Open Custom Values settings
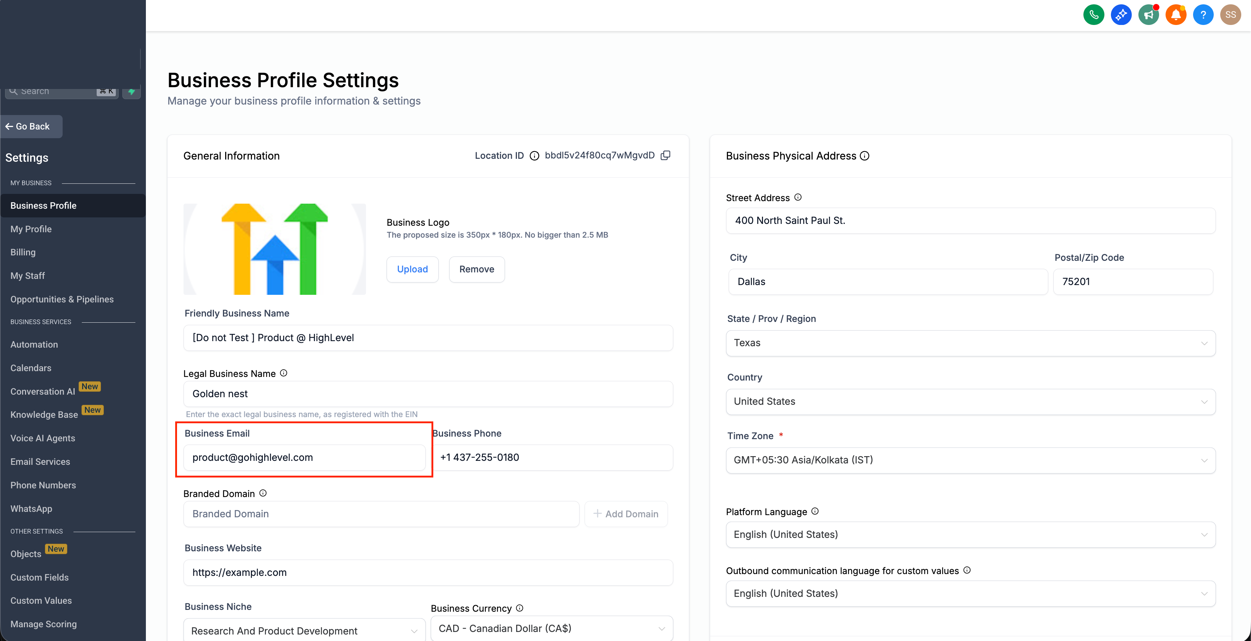The height and width of the screenshot is (641, 1251). 41,601
